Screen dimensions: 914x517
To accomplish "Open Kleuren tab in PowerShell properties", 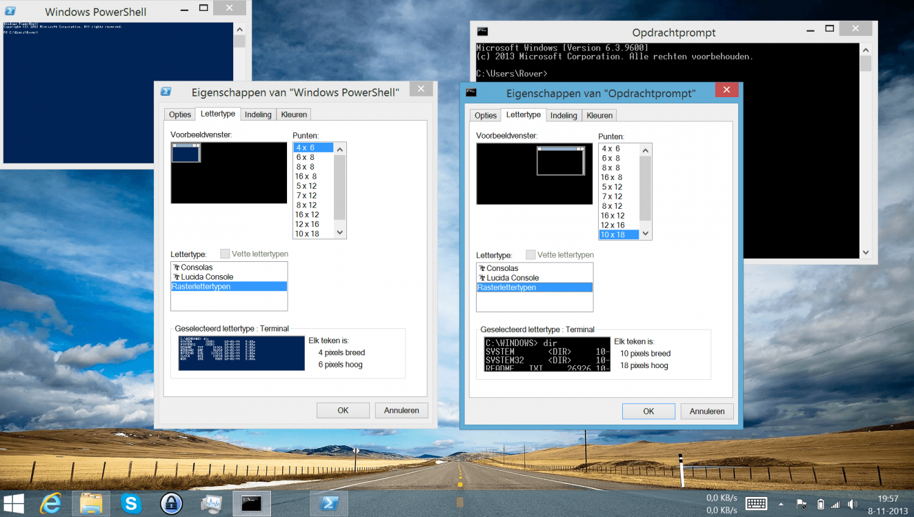I will coord(294,114).
